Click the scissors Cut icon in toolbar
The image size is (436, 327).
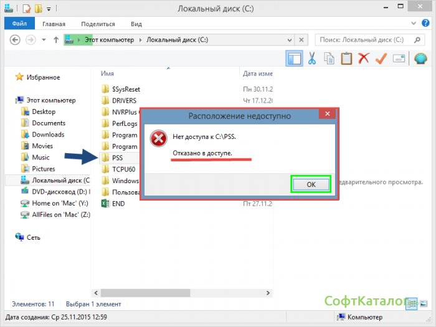click(311, 59)
